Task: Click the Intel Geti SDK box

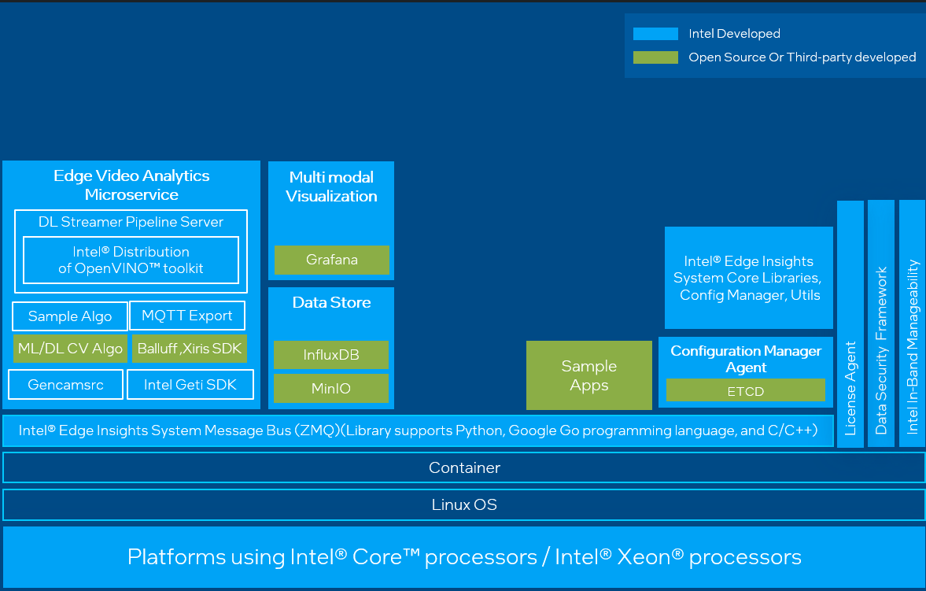Action: (190, 385)
